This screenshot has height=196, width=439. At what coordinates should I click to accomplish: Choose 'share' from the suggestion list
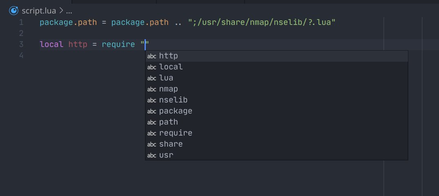pos(276,144)
